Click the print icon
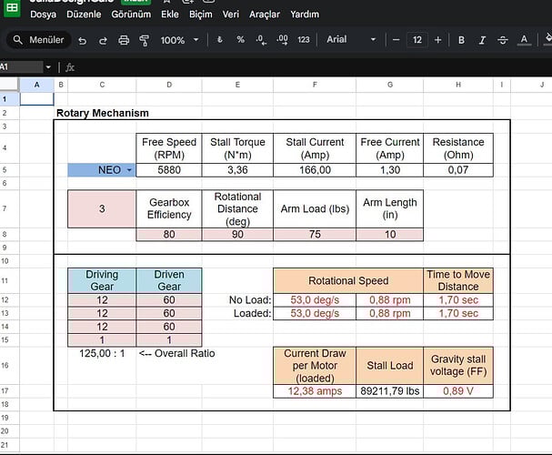 click(x=124, y=40)
